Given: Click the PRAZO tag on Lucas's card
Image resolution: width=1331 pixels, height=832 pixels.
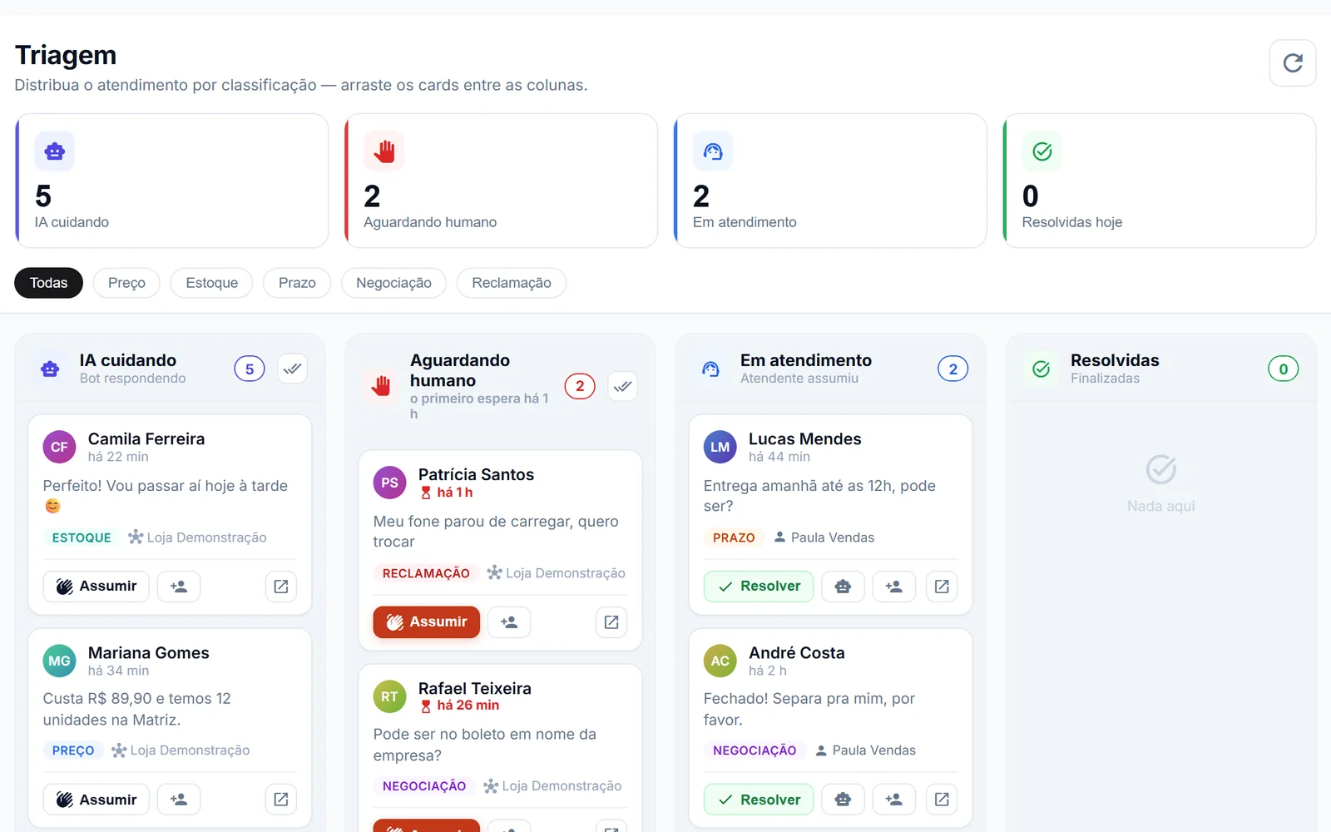Looking at the screenshot, I should click(x=734, y=538).
